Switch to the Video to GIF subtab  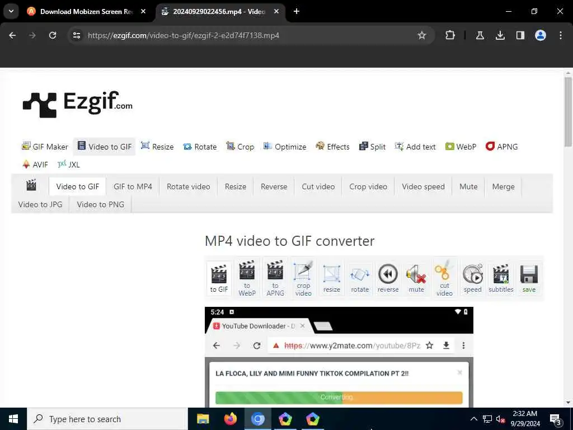click(77, 186)
